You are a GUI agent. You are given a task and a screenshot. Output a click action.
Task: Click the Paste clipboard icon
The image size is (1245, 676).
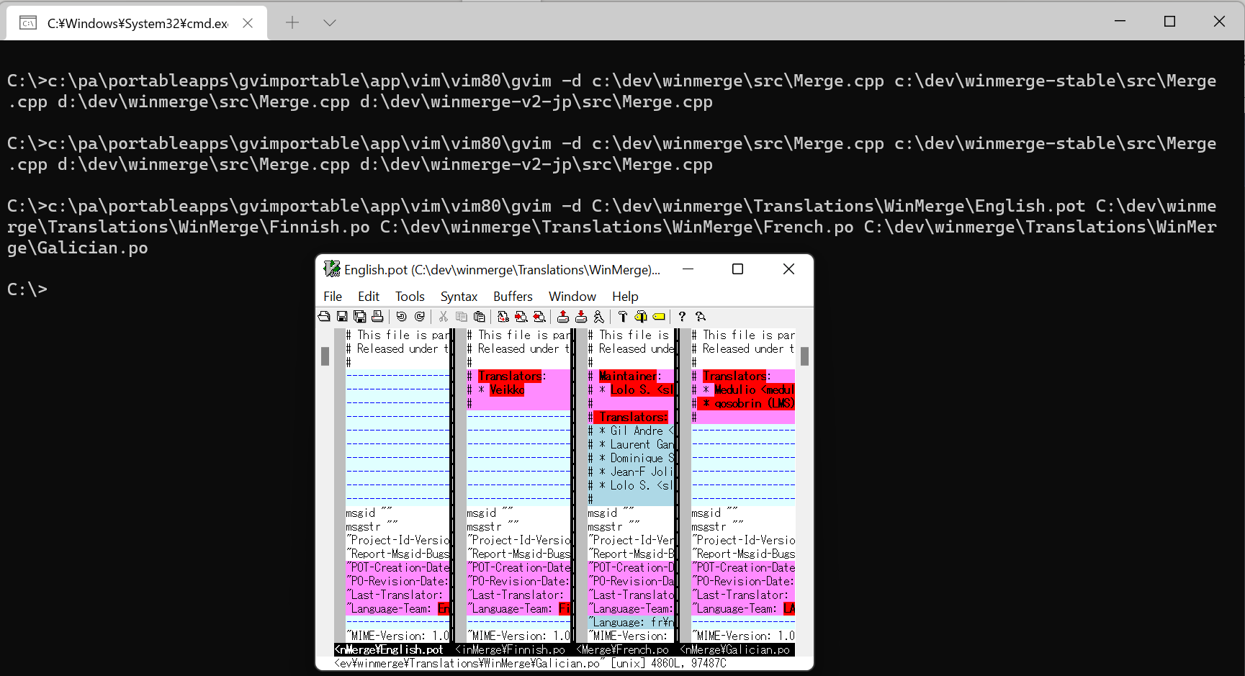tap(479, 317)
